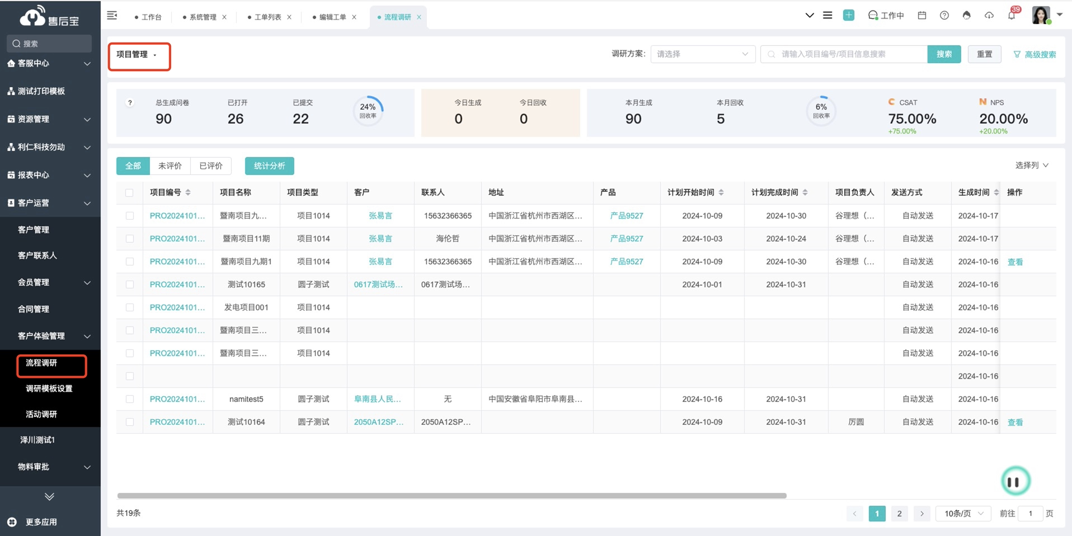Click 查看 for 暨南项目九期1 row
The image size is (1072, 536).
click(x=1015, y=262)
